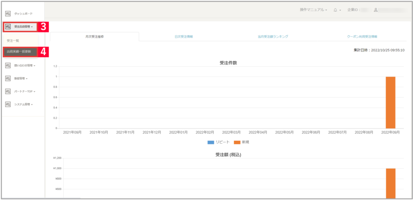Click the icon beside 販促管理

click(8, 78)
